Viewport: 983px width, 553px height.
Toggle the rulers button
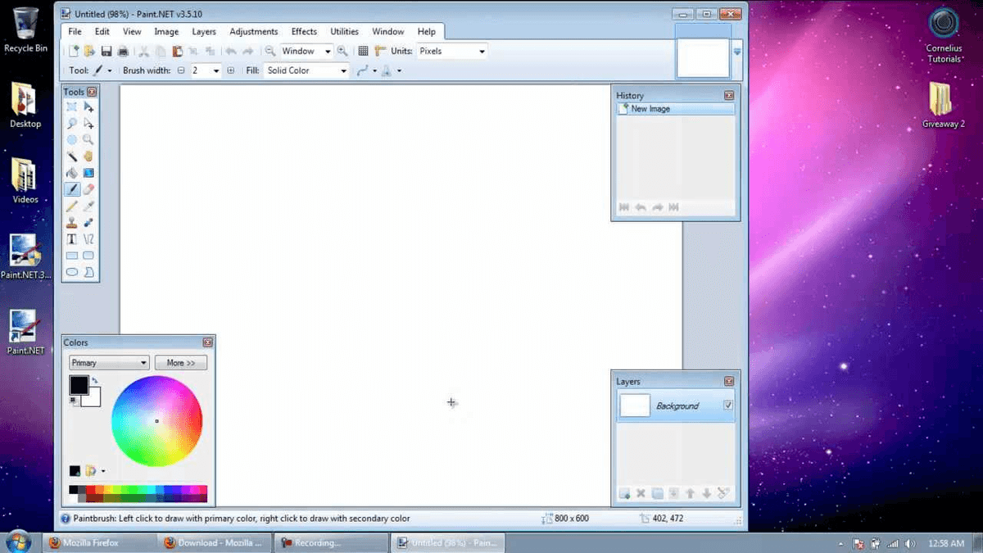pos(379,52)
